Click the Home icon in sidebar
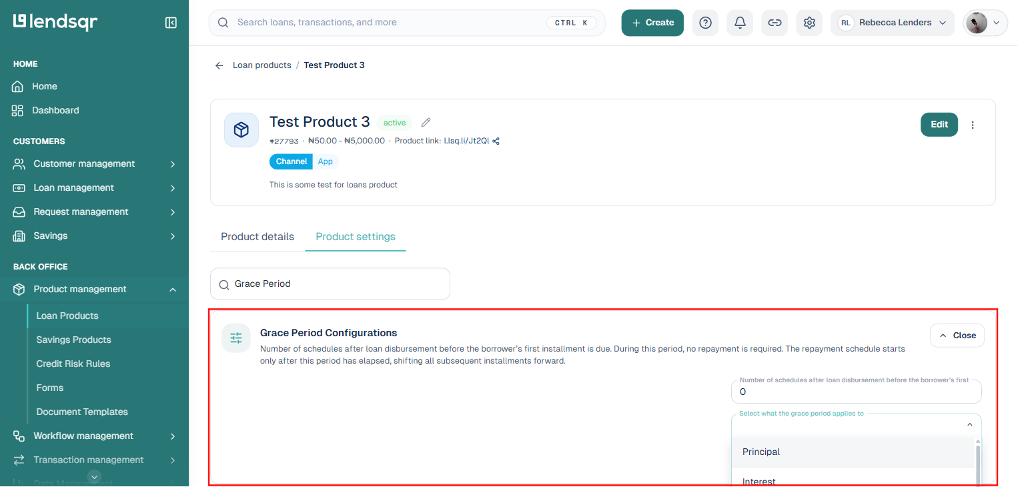Image resolution: width=1024 pixels, height=487 pixels. point(18,87)
